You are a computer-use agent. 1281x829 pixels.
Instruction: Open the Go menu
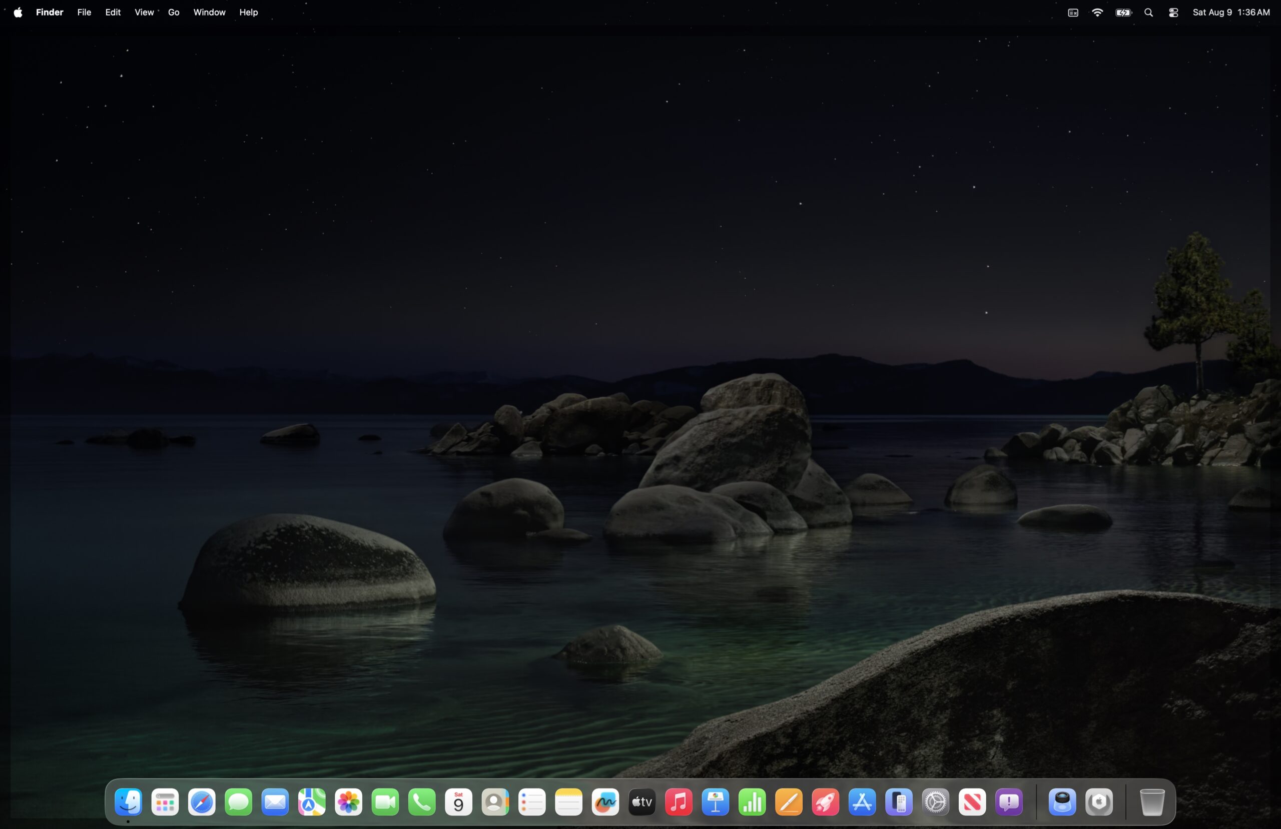pyautogui.click(x=173, y=13)
